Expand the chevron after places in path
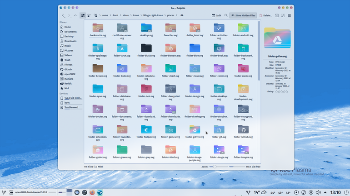 point(176,15)
